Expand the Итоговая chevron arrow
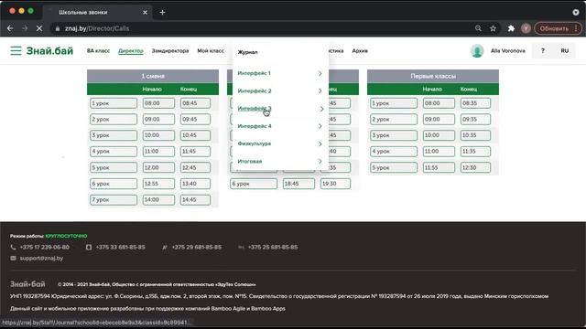 point(320,161)
